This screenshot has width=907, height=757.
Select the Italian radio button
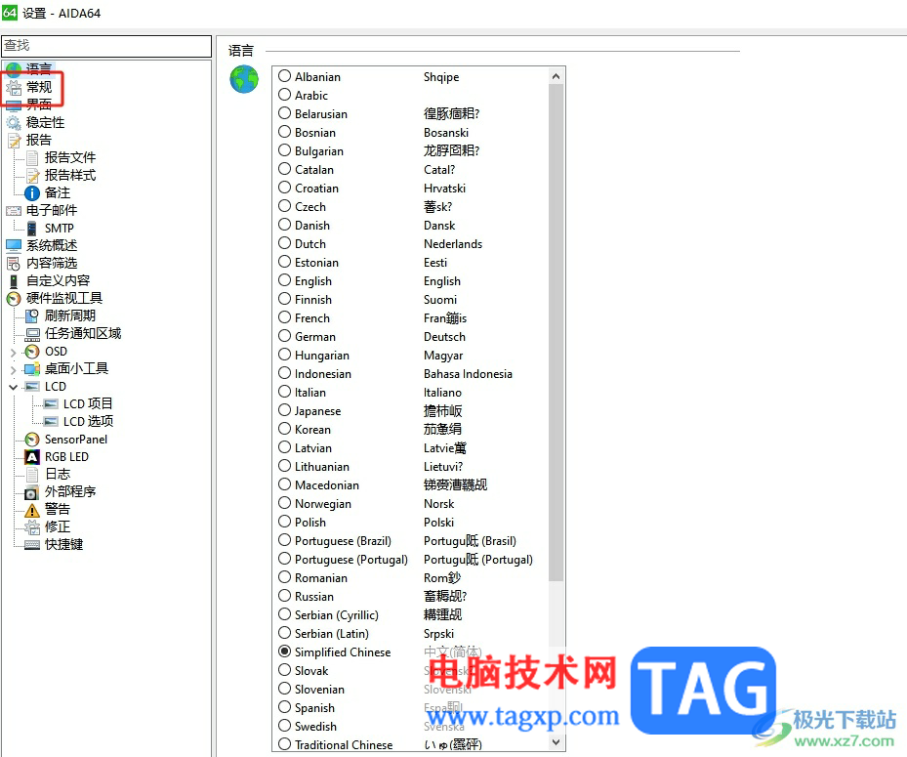click(284, 392)
